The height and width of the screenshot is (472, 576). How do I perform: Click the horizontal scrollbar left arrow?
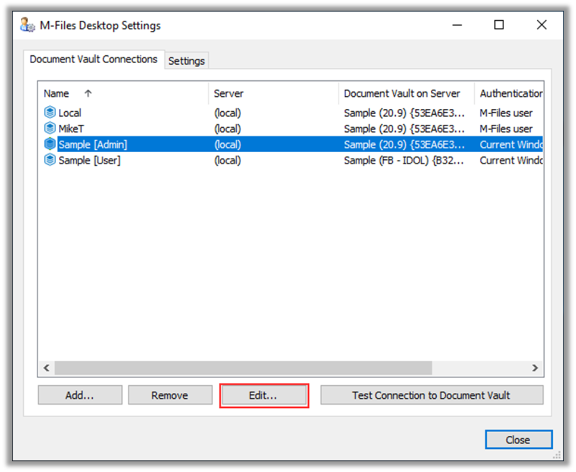tap(46, 368)
